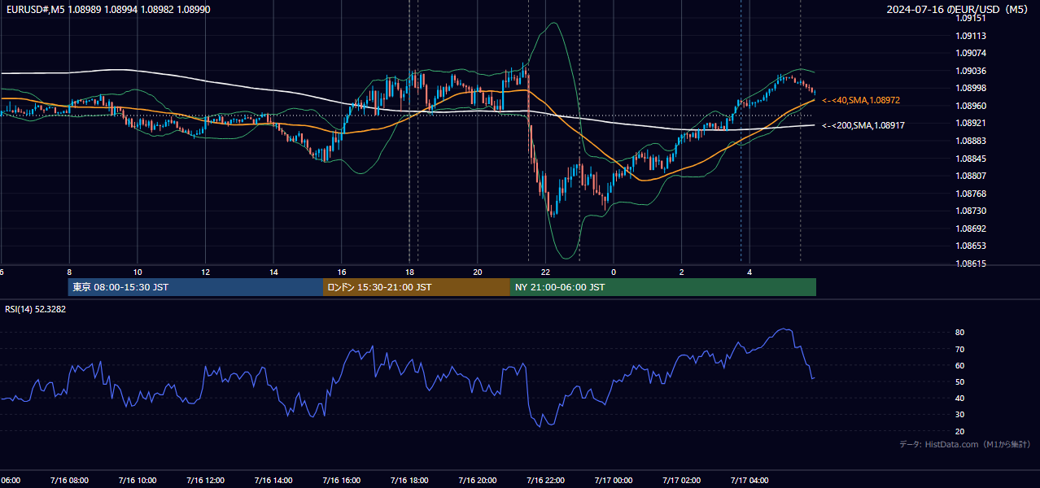Click price level 1.09151 on the axis

point(971,18)
